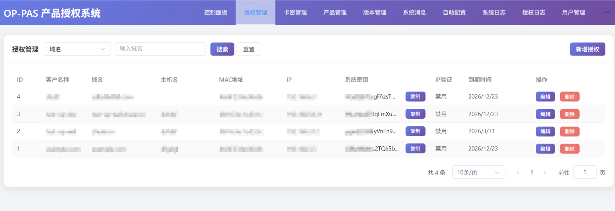This screenshot has height=211, width=615.
Task: Delete the authorization with ID 3
Action: [x=570, y=114]
